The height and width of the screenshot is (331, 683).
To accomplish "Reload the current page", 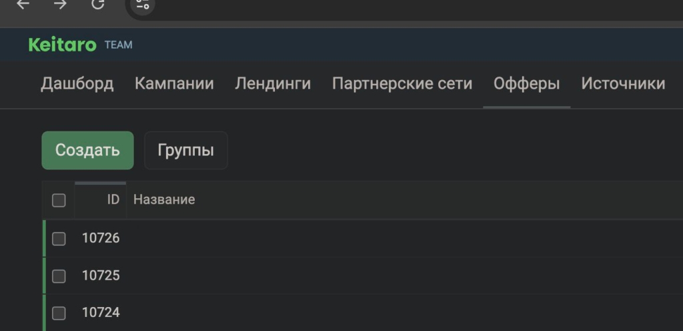I will point(98,4).
